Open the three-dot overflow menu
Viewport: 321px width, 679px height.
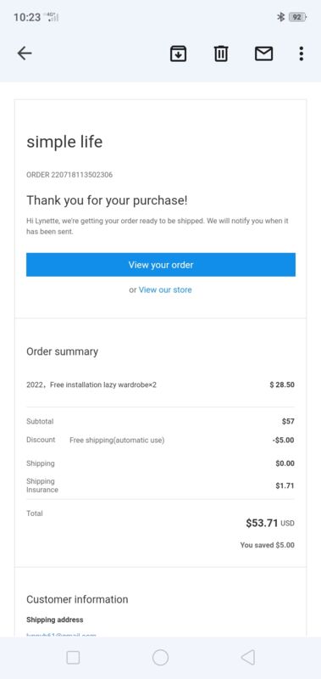click(x=302, y=53)
